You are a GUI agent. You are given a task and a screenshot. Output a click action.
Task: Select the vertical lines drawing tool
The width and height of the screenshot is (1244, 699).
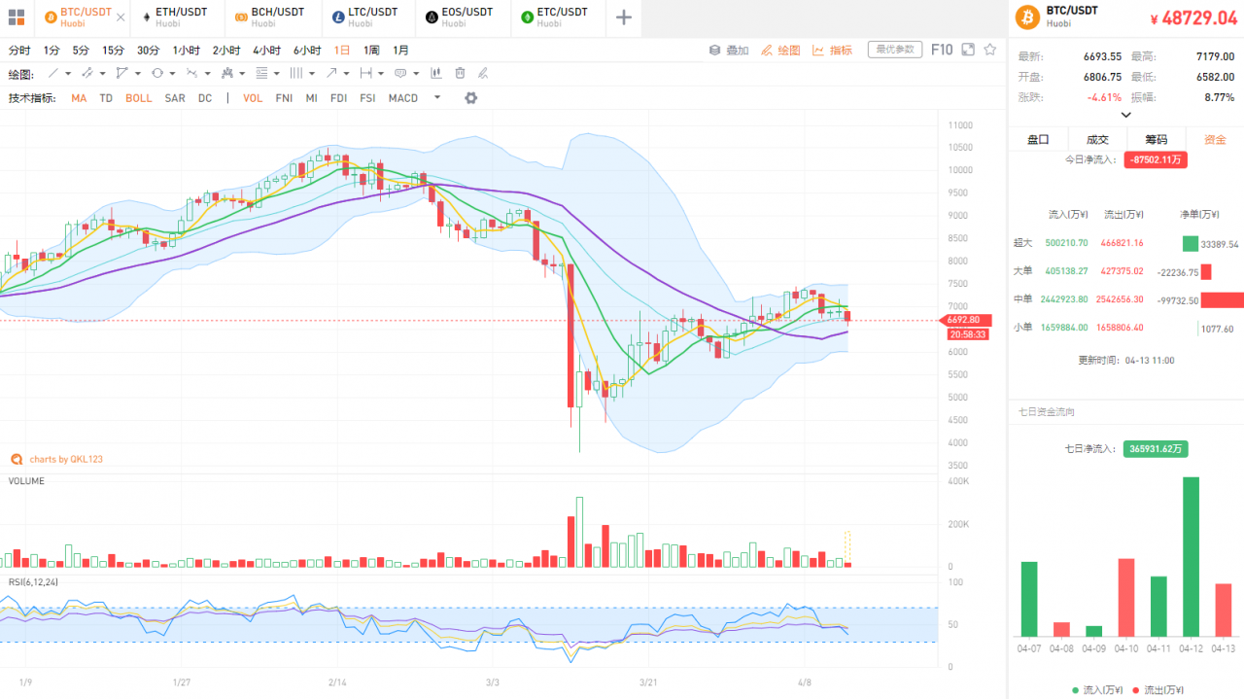click(x=296, y=73)
